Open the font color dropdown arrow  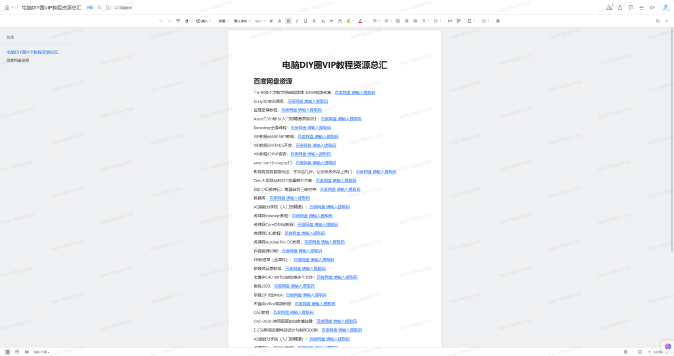[x=365, y=20]
